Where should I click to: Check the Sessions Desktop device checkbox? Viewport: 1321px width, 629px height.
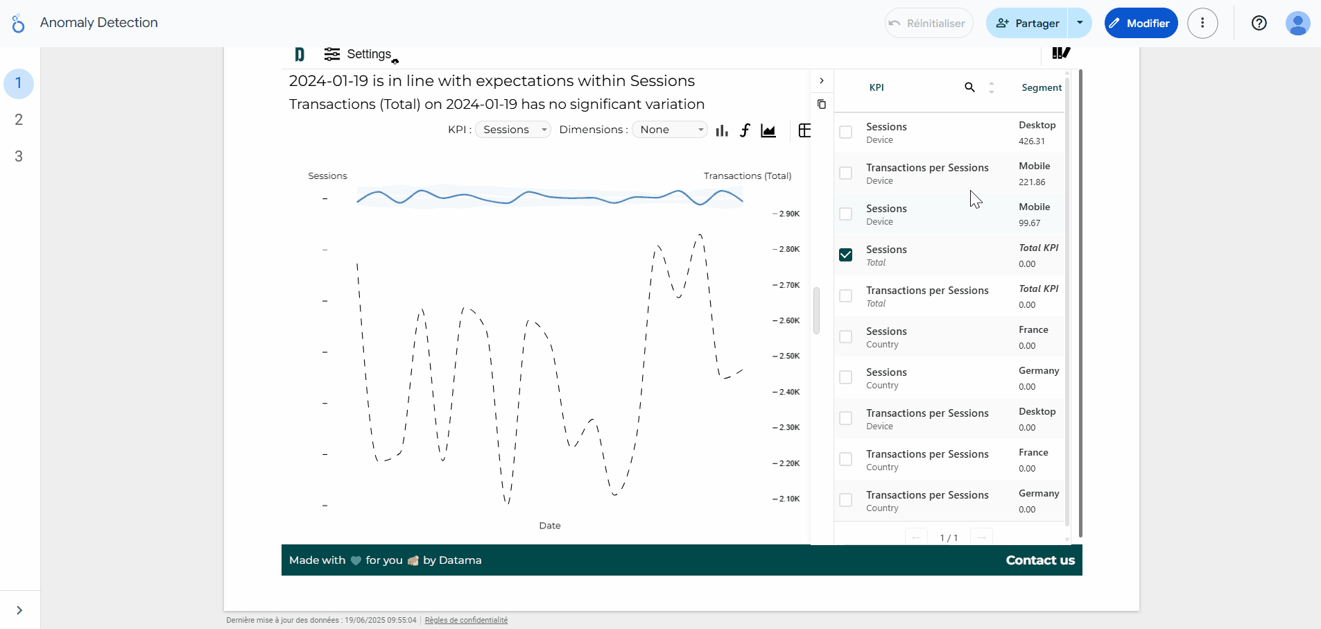pos(846,132)
